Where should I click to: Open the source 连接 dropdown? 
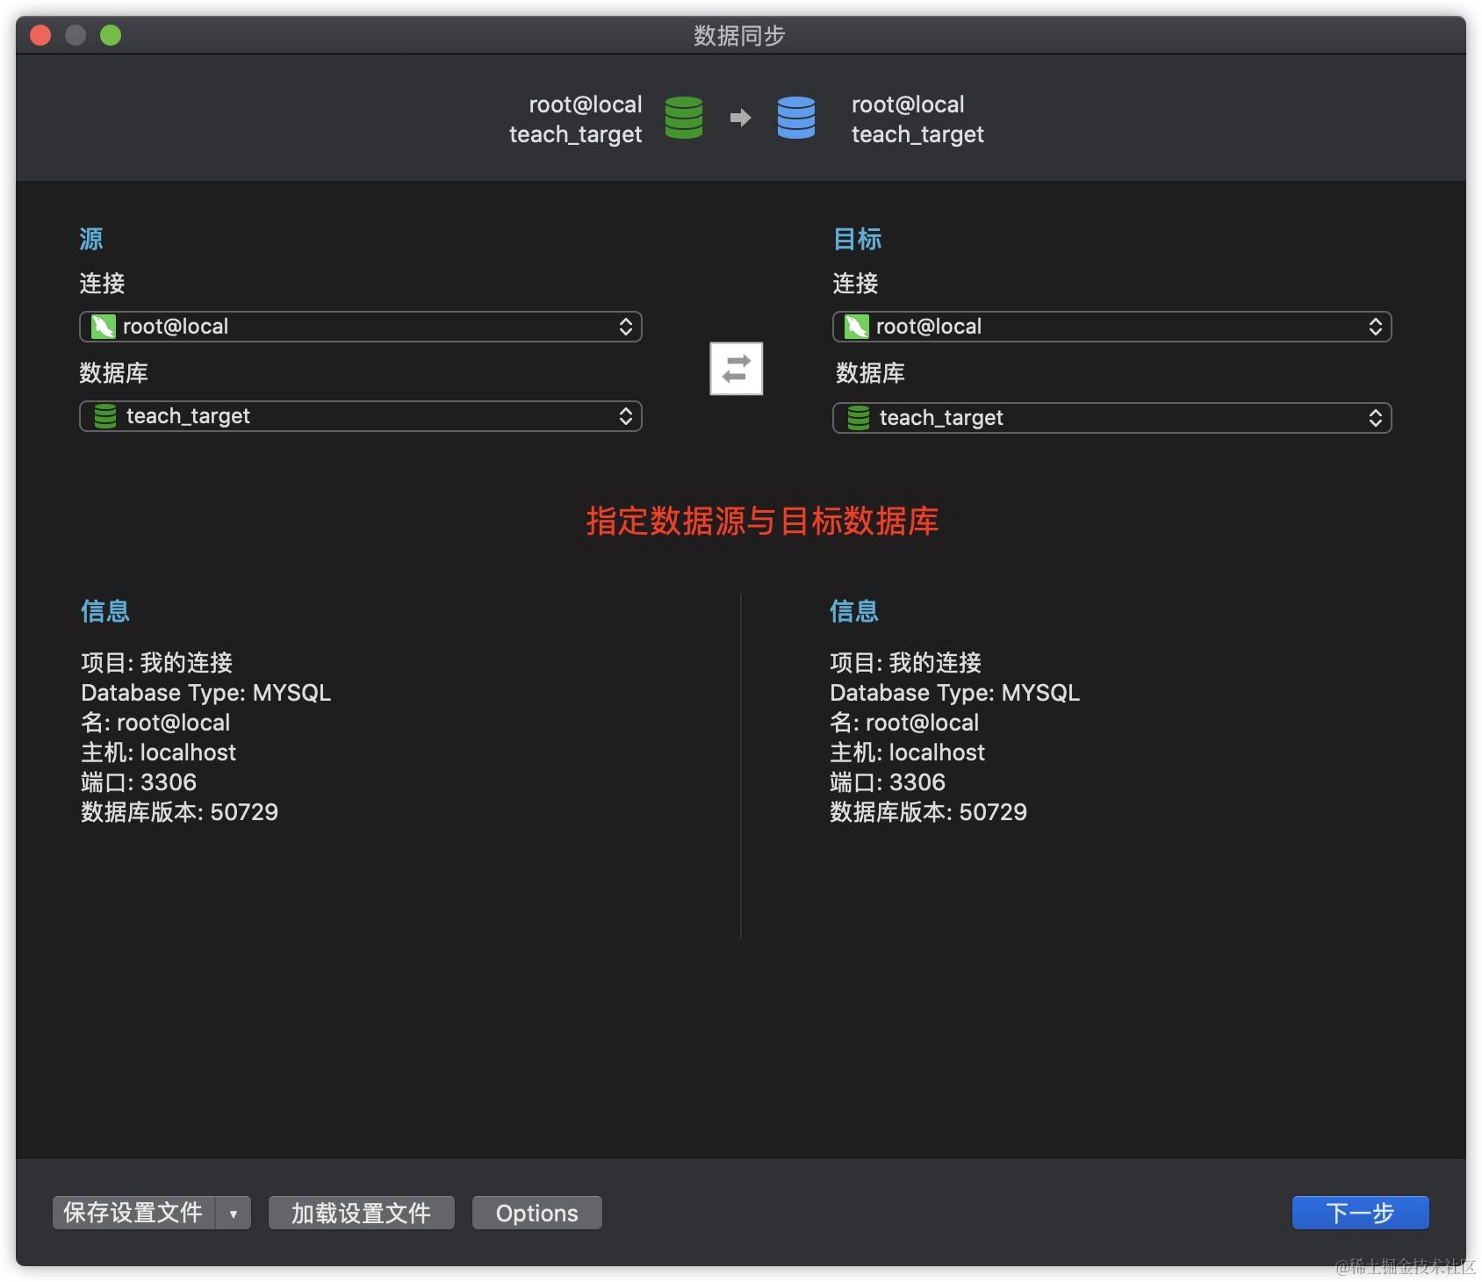coord(361,327)
